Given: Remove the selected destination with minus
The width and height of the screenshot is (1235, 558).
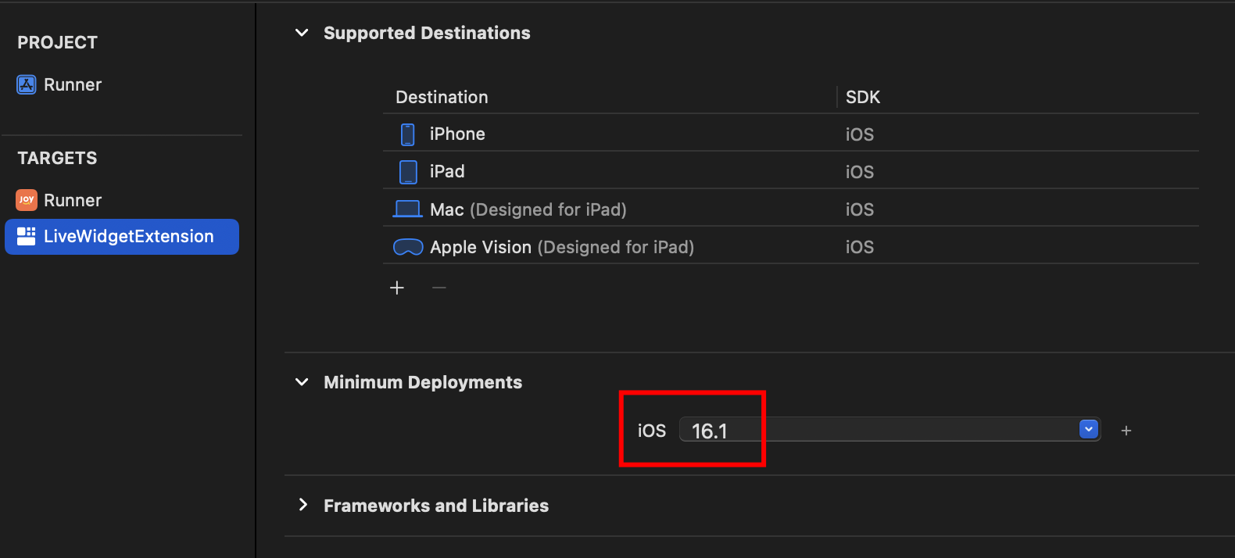Looking at the screenshot, I should pos(439,288).
